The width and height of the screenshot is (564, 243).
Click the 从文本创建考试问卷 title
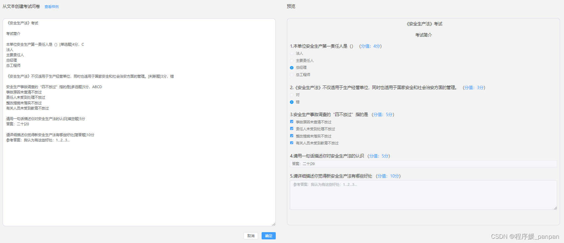21,7
